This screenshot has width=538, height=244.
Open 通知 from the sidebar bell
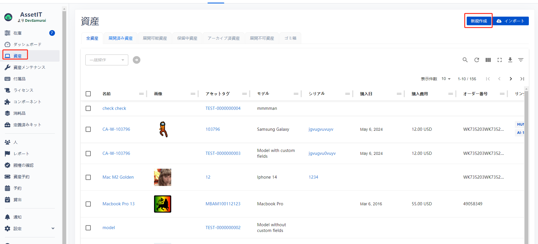[17, 217]
